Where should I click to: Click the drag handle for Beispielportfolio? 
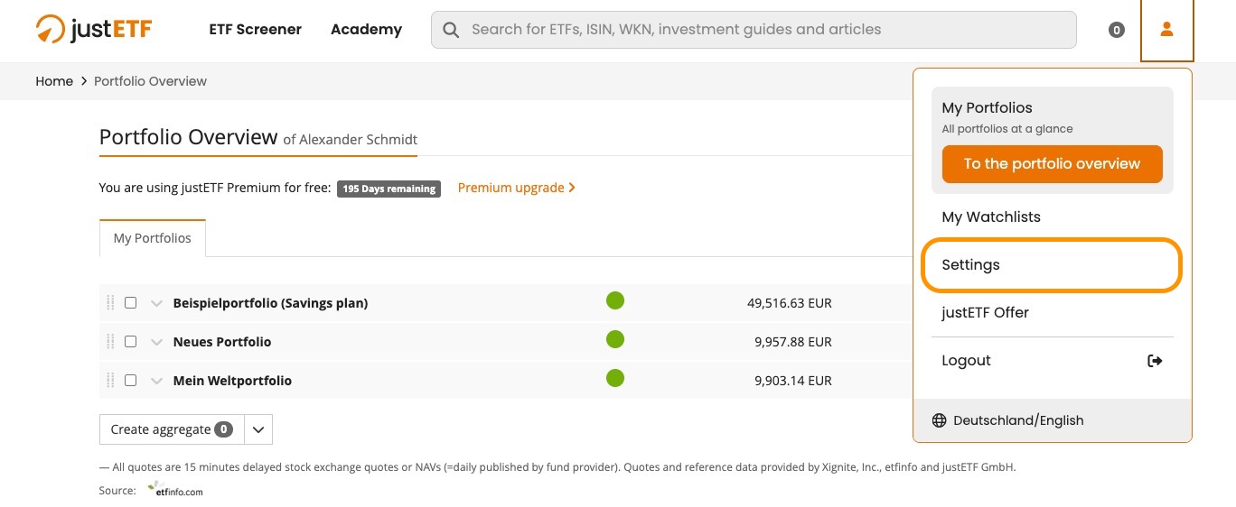(110, 303)
